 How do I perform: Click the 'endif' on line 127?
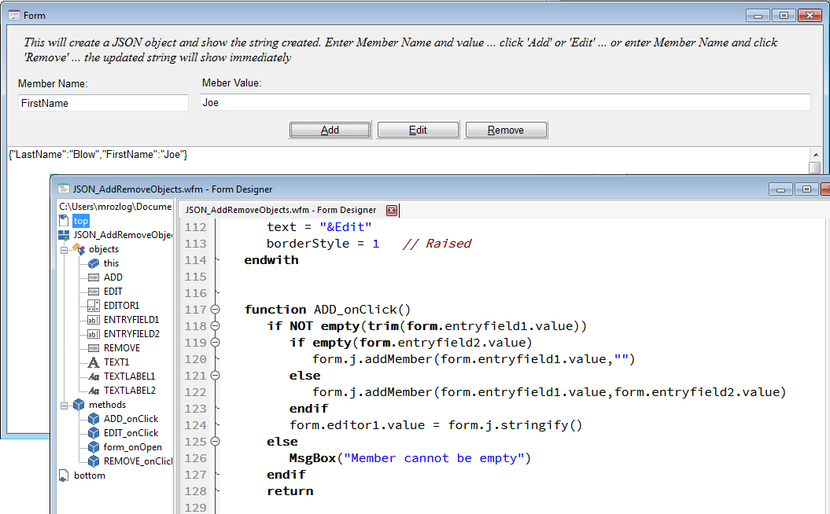[286, 475]
